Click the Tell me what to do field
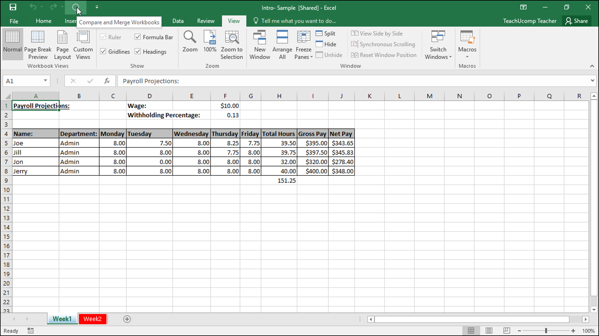 pyautogui.click(x=299, y=21)
